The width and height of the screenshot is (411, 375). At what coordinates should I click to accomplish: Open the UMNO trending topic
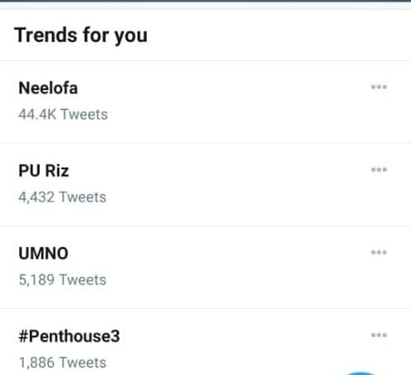point(44,254)
